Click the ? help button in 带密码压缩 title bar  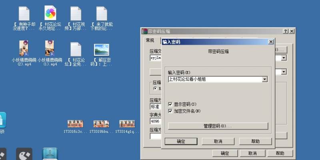286,31
